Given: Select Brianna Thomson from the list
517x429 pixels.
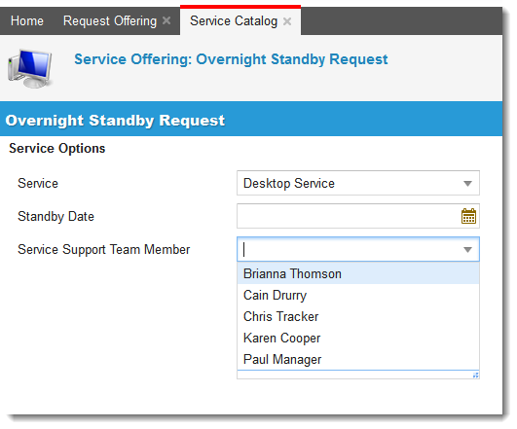Looking at the screenshot, I should (x=358, y=273).
